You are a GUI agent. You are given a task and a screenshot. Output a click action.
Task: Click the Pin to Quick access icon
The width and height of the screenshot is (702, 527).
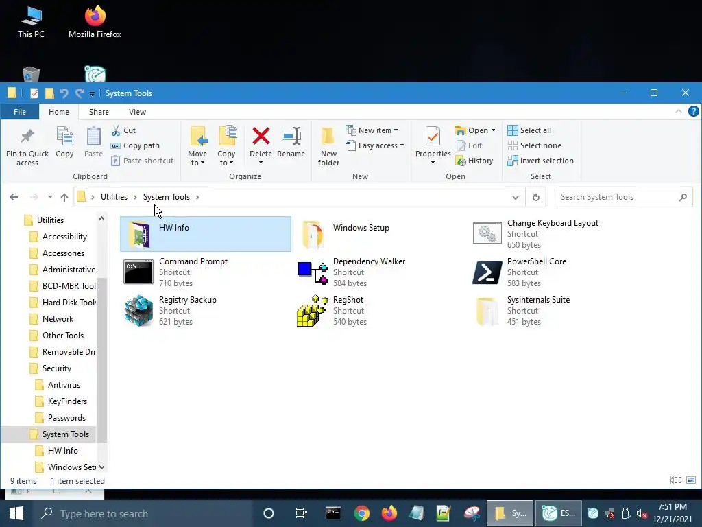[x=27, y=137]
